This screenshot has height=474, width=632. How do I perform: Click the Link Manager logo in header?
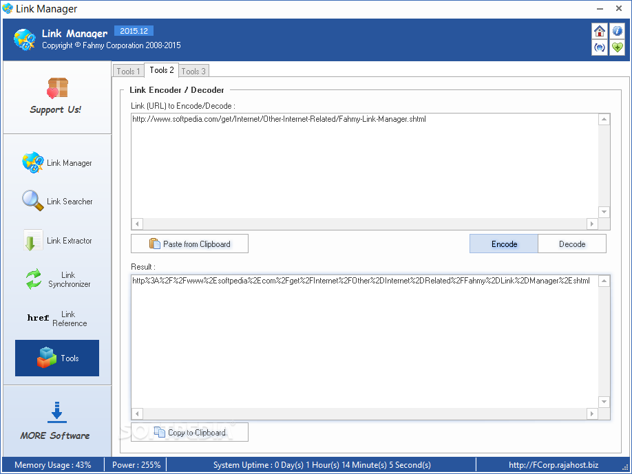pyautogui.click(x=24, y=39)
